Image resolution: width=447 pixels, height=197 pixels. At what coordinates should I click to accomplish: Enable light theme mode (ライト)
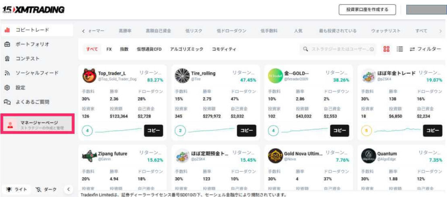point(17,190)
